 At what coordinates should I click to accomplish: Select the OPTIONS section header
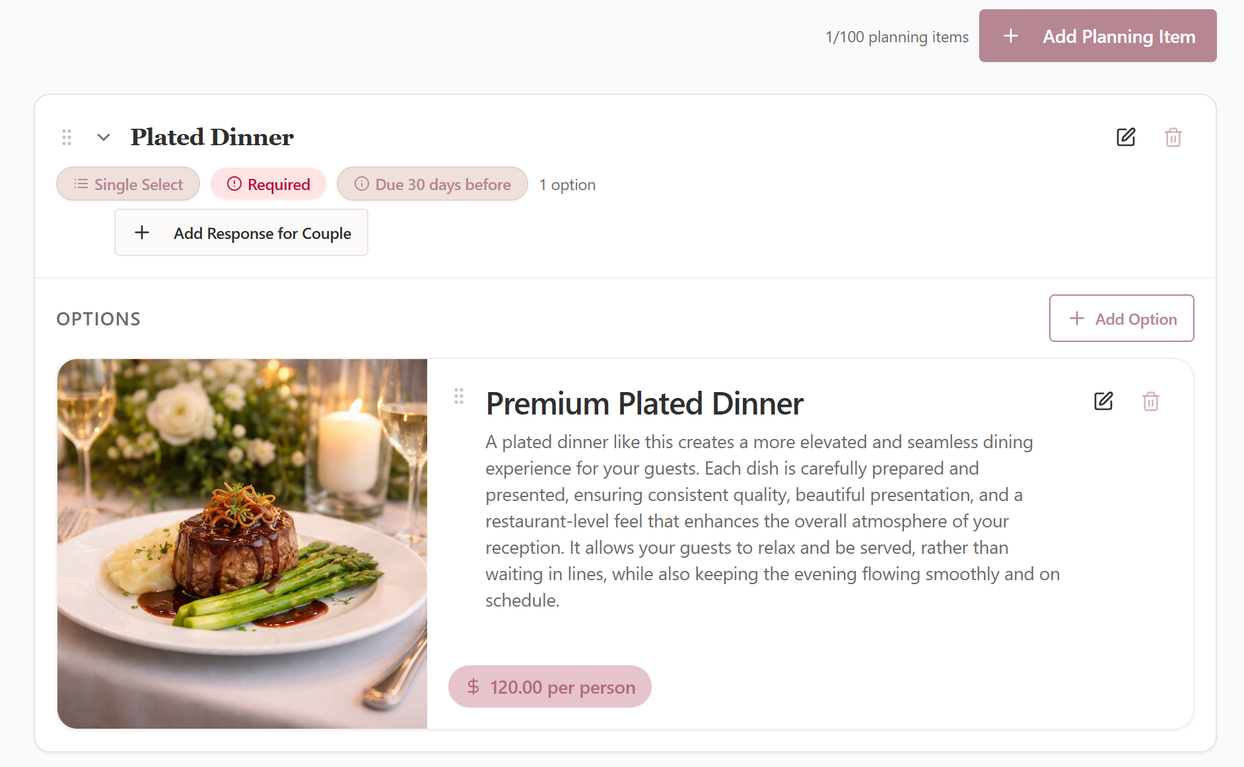click(x=98, y=319)
